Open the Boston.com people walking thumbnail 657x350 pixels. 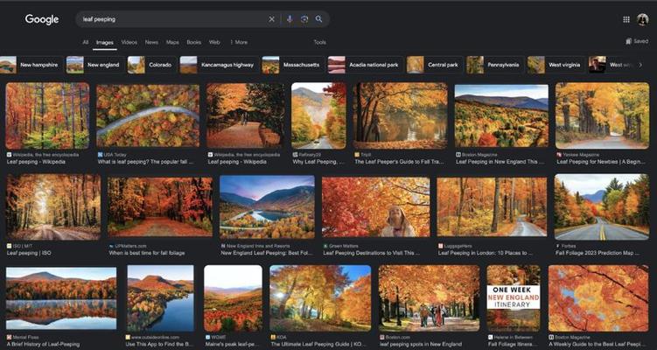pos(429,298)
